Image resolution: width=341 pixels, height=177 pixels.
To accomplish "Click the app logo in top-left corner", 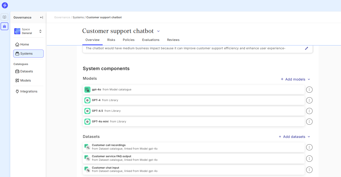I will coord(5,5).
